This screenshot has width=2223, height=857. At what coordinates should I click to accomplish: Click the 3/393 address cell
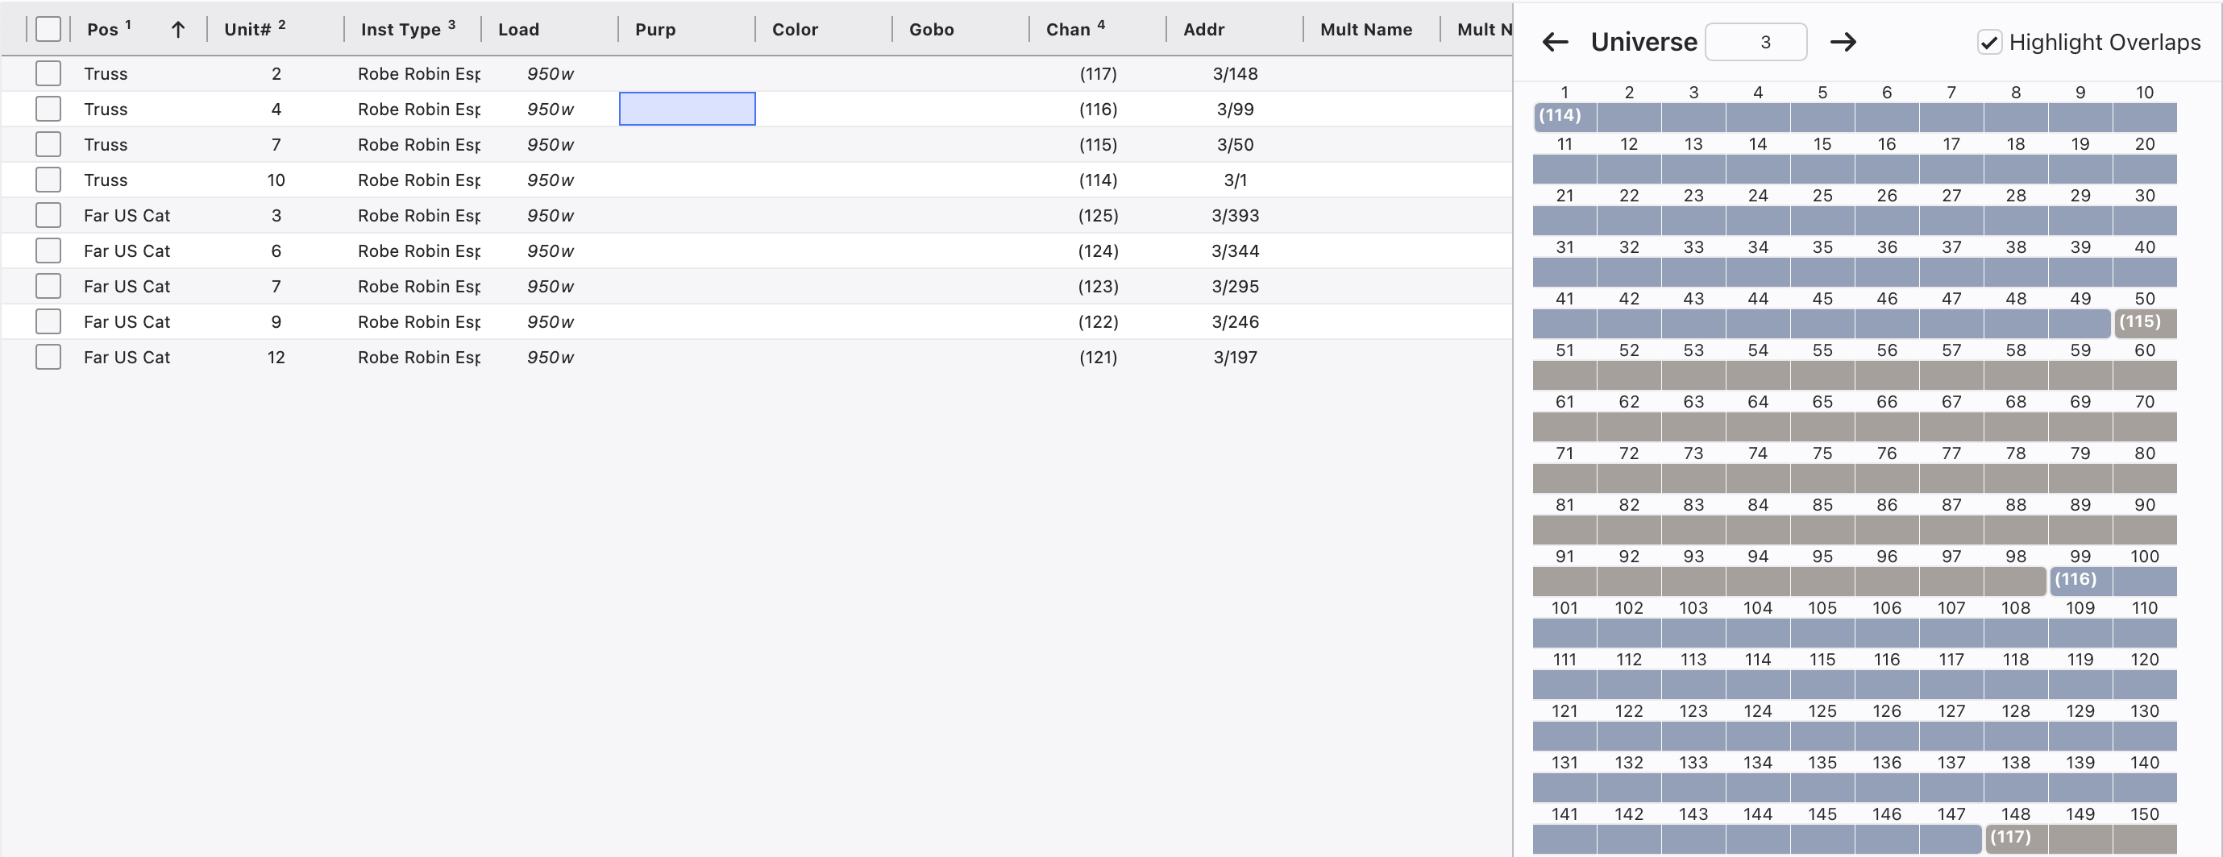1235,216
